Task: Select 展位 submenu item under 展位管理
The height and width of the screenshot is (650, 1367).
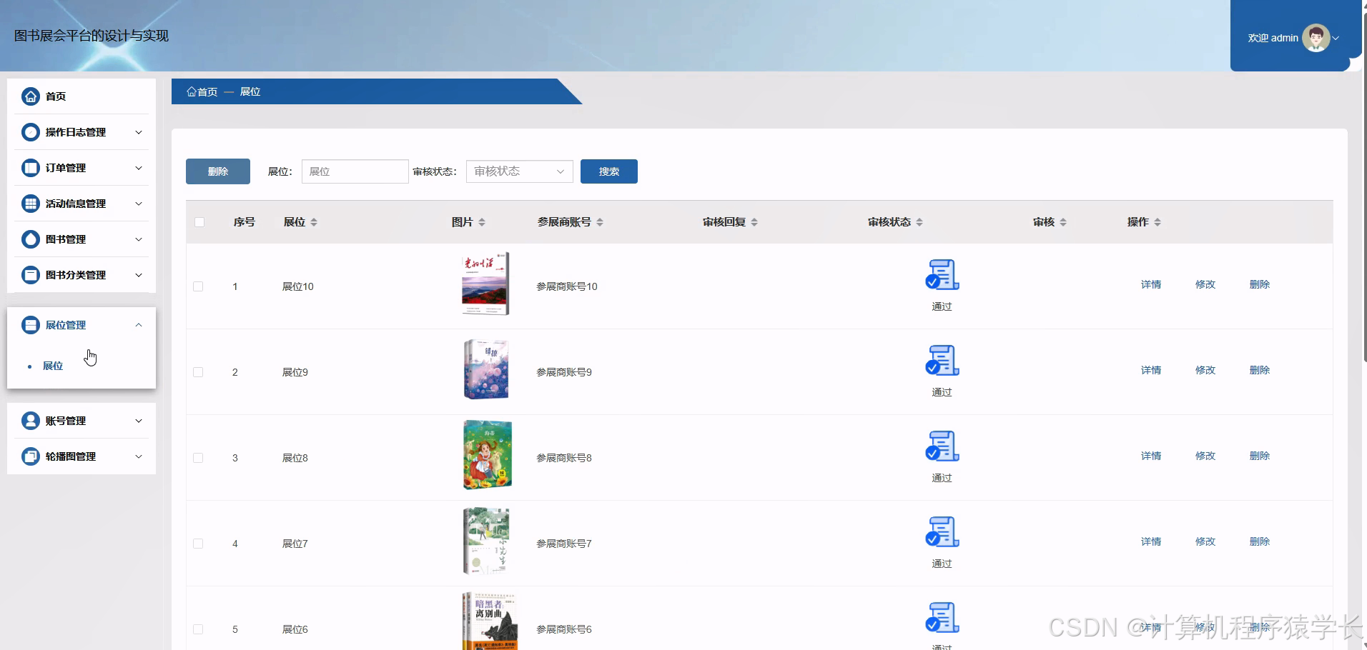Action: coord(53,365)
